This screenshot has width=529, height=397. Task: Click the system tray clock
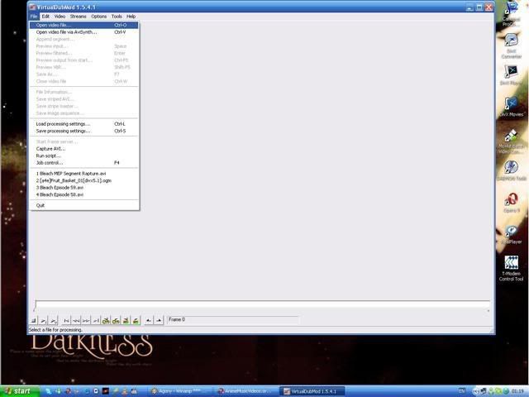[x=517, y=391]
